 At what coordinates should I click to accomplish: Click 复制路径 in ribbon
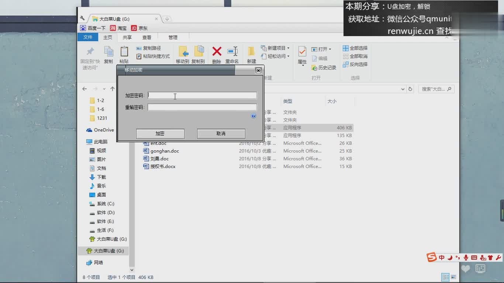[x=149, y=48]
